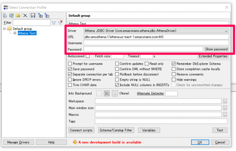Enable Empty string is NULL

pos(117,80)
